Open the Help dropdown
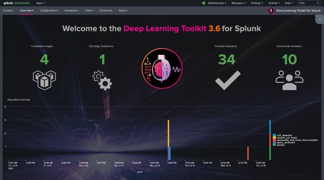Viewport: 324px width, 180px height. click(289, 3)
